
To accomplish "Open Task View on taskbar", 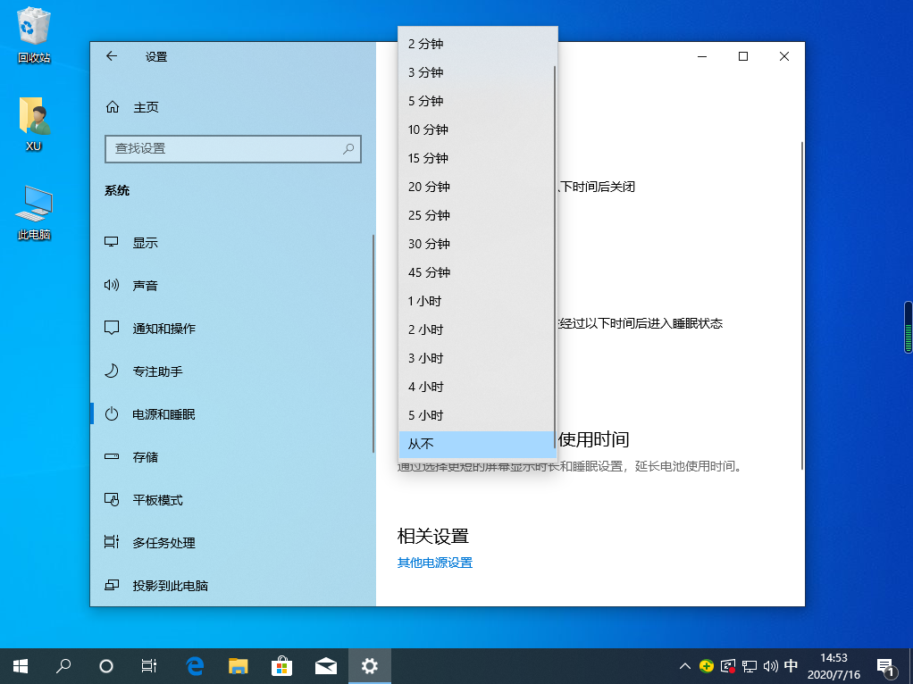I will 149,666.
